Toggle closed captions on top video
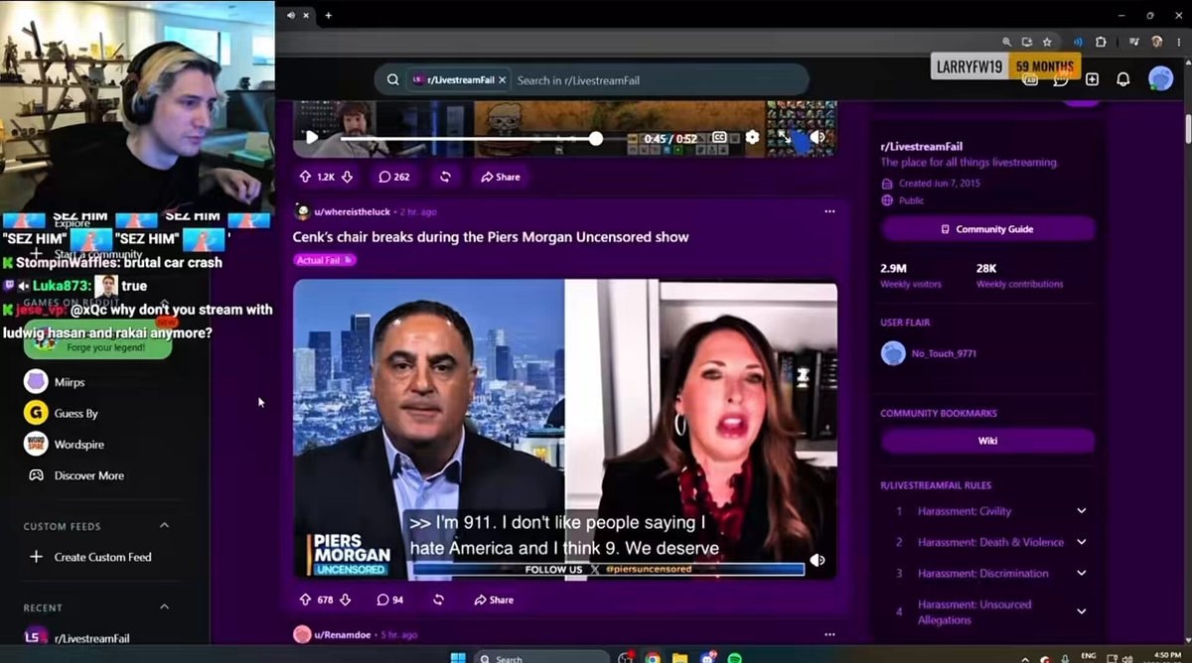 (720, 138)
